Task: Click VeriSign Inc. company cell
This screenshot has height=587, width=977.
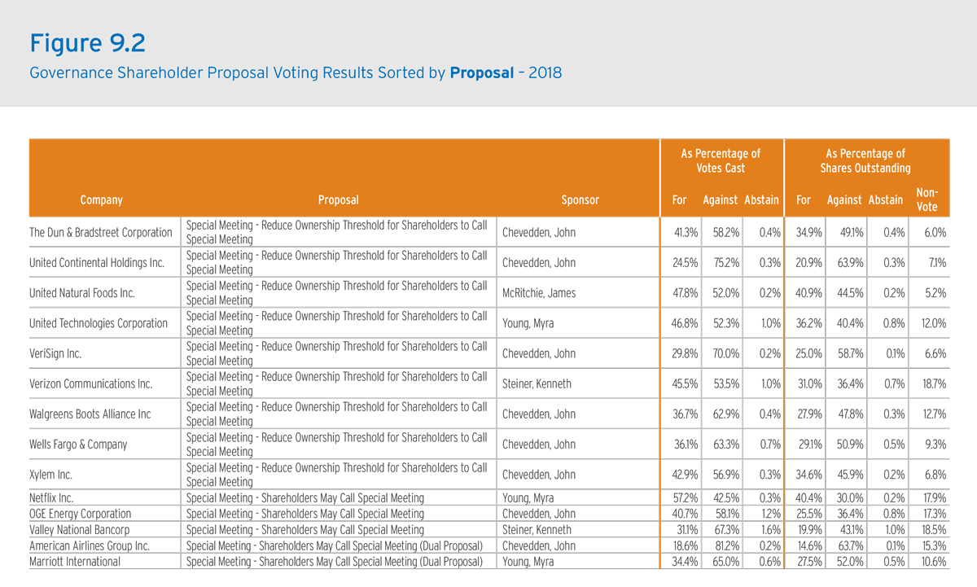Action: point(55,354)
